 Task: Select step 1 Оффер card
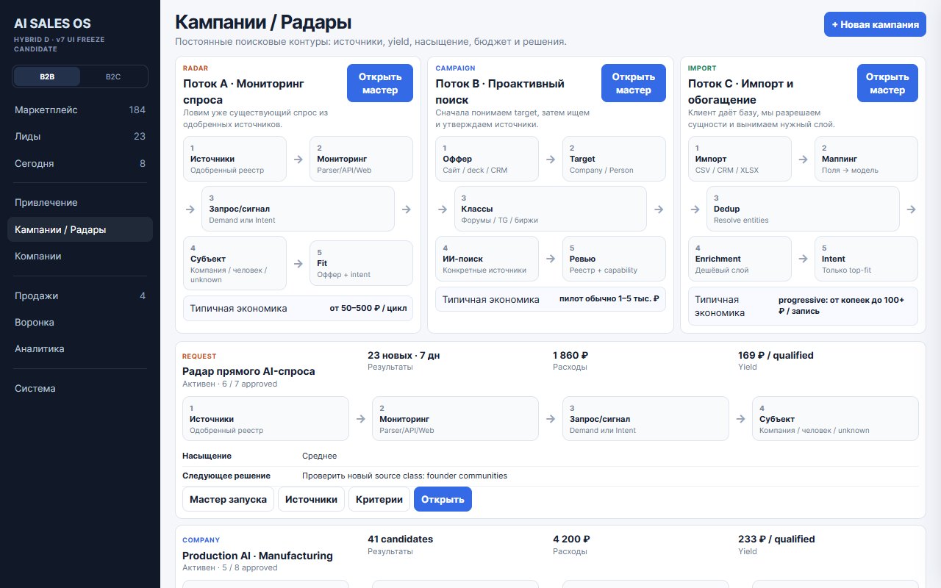(487, 159)
